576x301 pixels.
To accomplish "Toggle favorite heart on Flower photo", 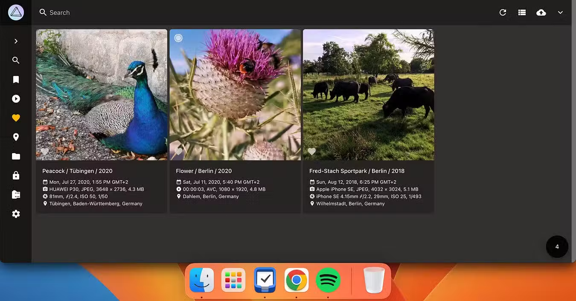I will [x=178, y=151].
